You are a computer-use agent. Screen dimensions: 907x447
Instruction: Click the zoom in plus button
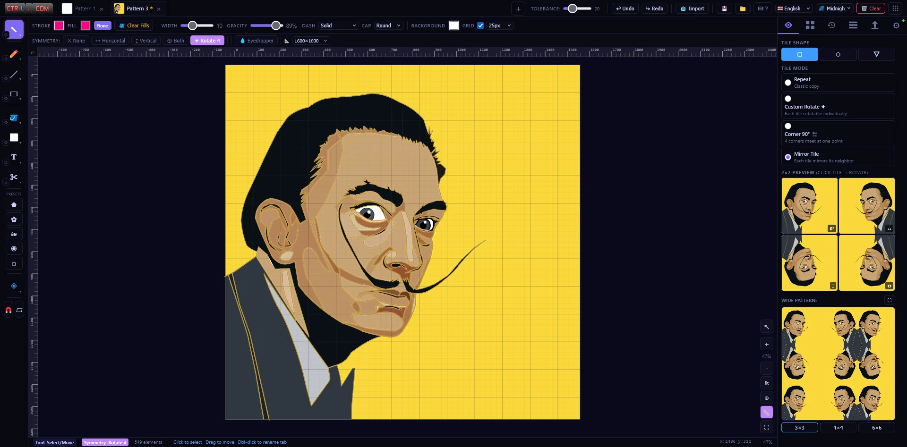click(x=767, y=344)
